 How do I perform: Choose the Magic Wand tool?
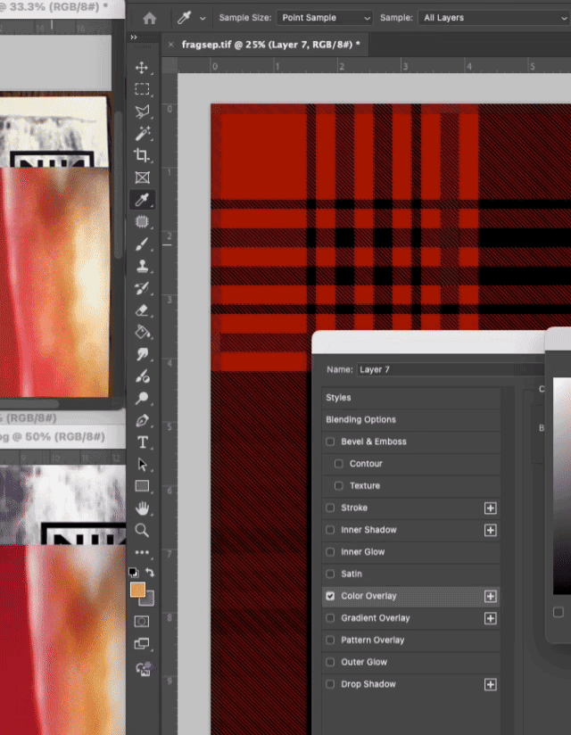click(x=142, y=134)
